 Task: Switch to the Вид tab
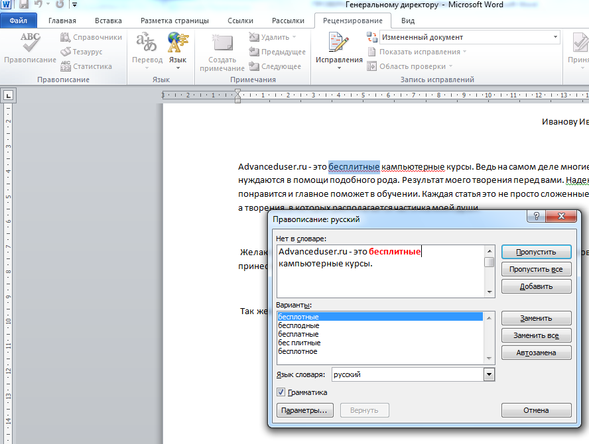pos(407,21)
